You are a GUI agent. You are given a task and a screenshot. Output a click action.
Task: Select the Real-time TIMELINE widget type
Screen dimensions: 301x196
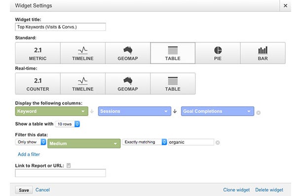83,84
